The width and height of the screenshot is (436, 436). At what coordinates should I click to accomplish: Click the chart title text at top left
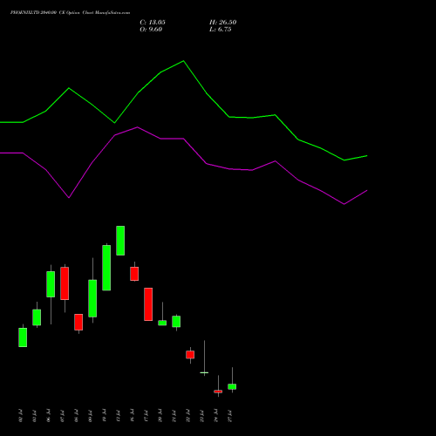70,12
